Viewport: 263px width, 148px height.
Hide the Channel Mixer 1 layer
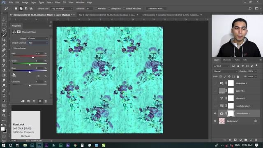tap(215, 113)
